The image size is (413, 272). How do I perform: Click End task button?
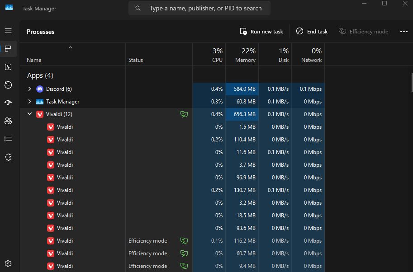(x=312, y=32)
